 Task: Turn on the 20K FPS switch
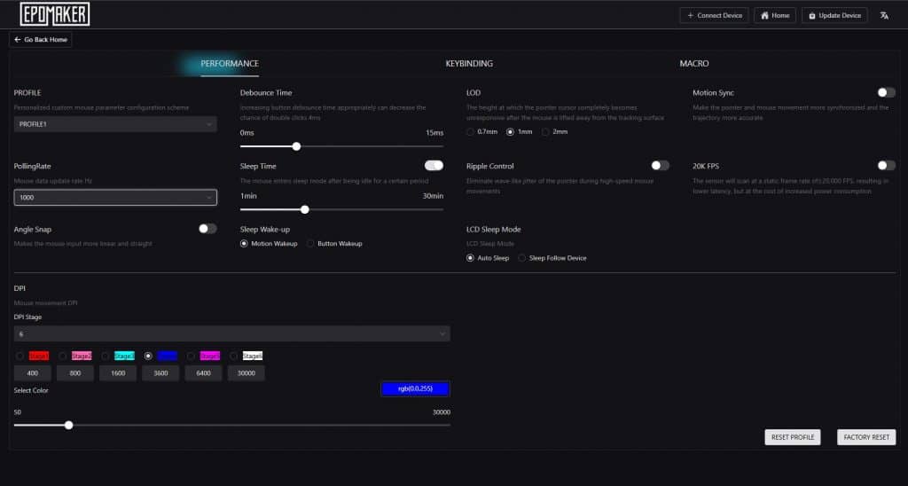click(886, 166)
